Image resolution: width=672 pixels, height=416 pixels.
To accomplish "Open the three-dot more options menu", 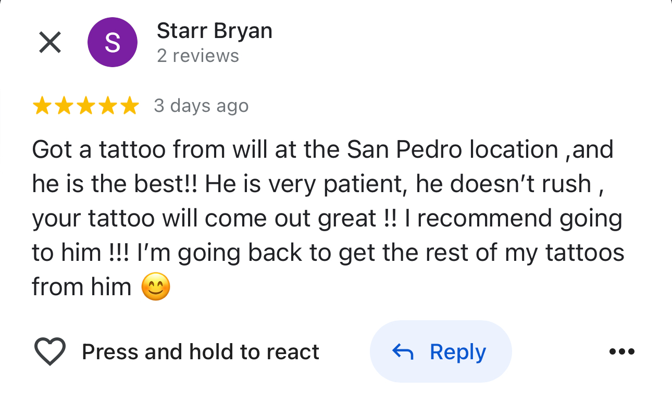I will [x=622, y=351].
